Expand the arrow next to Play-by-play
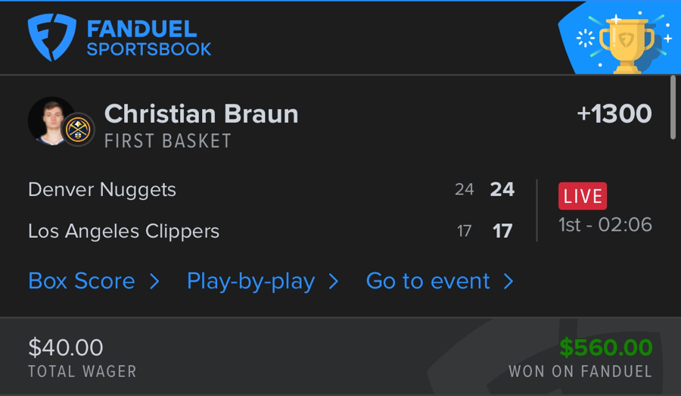 pos(334,282)
